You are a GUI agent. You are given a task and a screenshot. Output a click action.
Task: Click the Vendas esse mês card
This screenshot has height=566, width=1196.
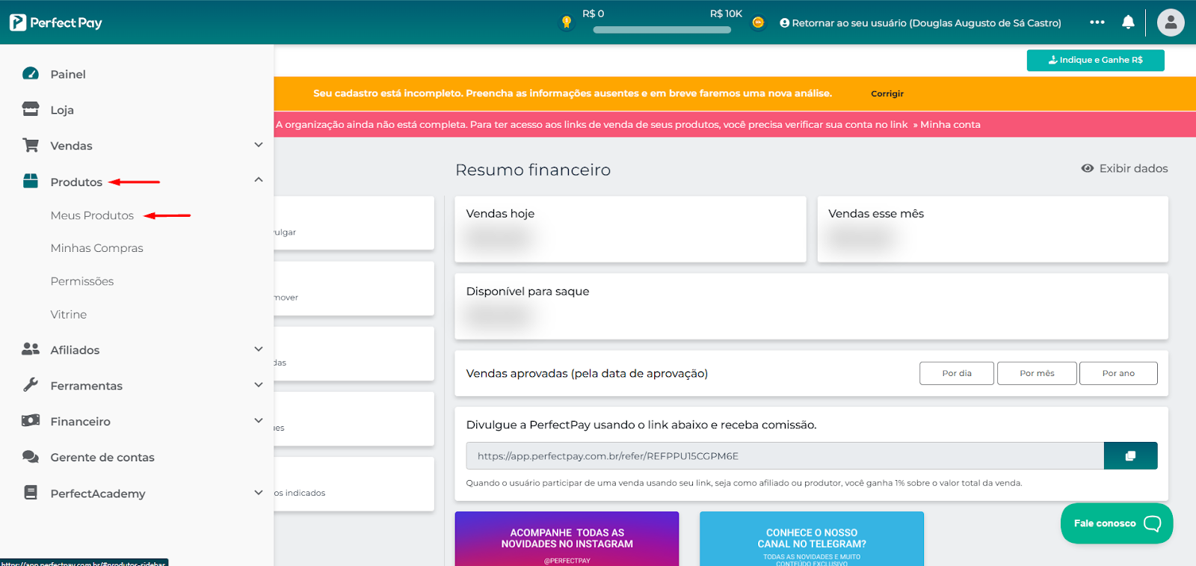pyautogui.click(x=993, y=229)
